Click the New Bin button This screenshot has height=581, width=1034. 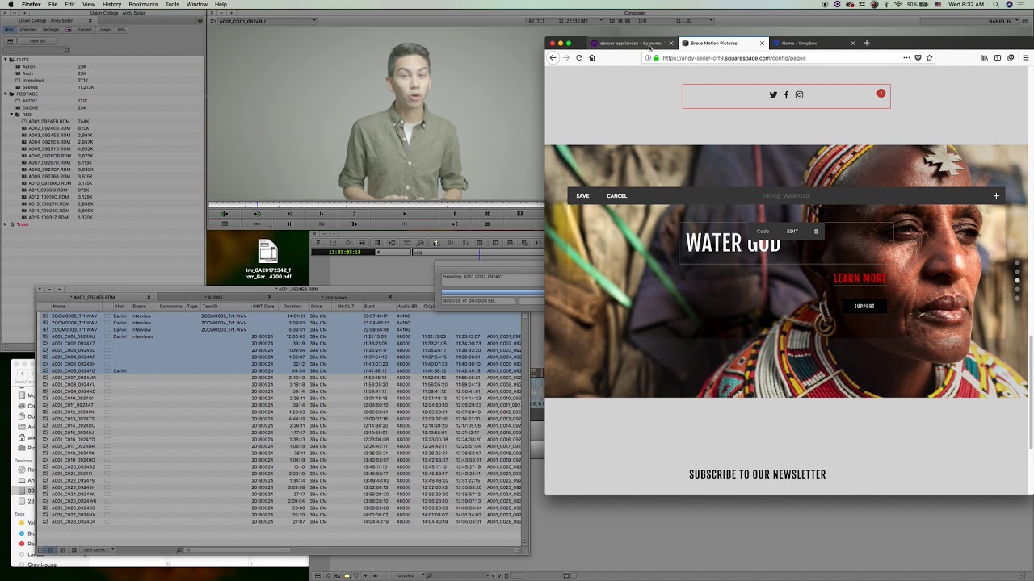coord(38,40)
